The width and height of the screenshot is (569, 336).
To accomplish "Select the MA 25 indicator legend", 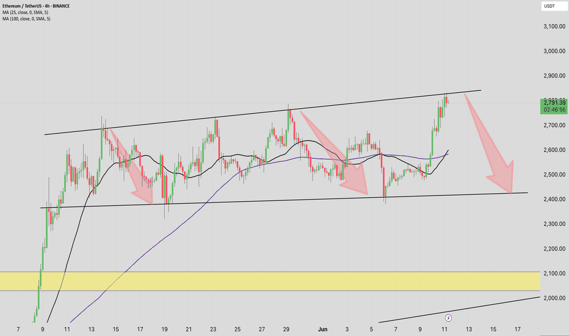I will point(26,12).
